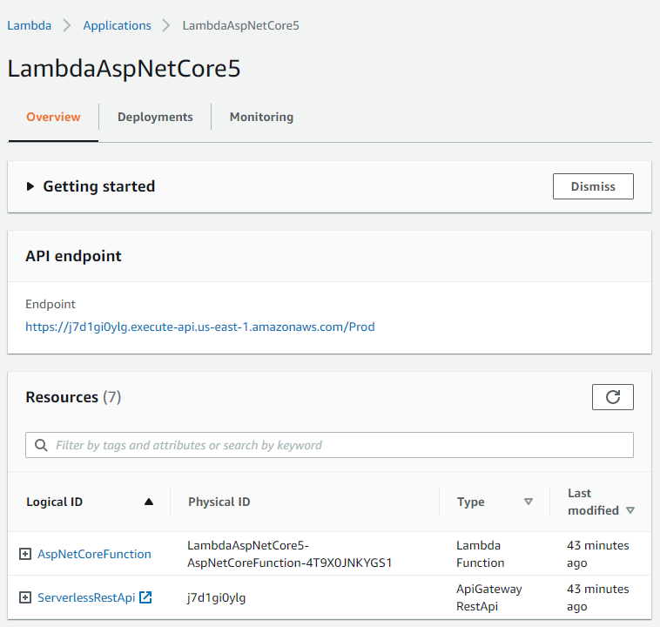Open the API endpoint URL link
The image size is (660, 627).
[200, 327]
